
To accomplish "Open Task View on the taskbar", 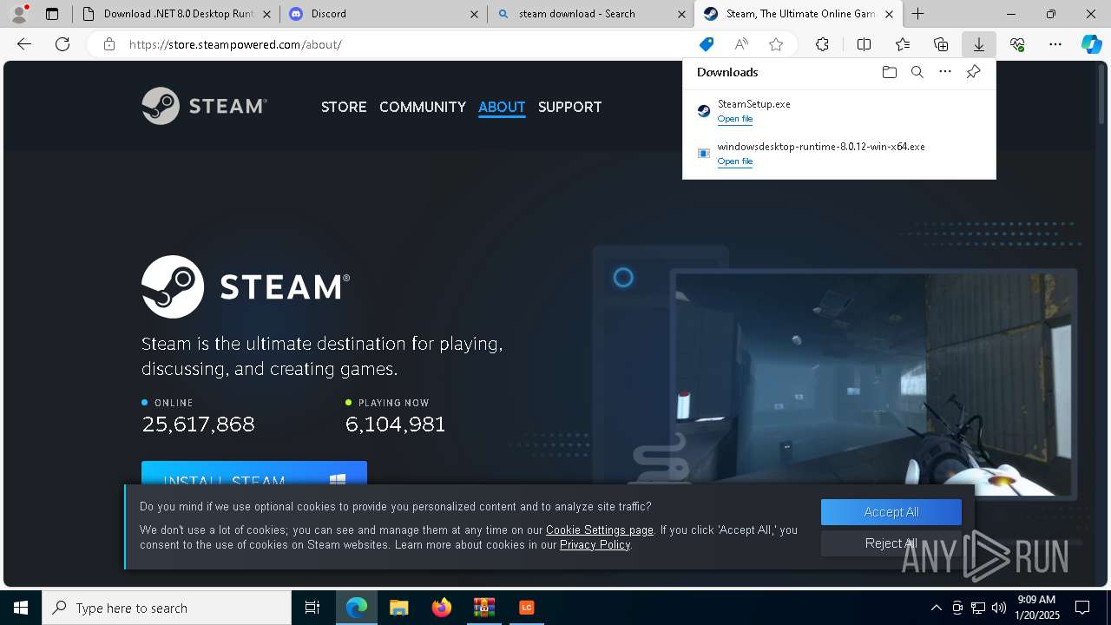I will click(312, 608).
